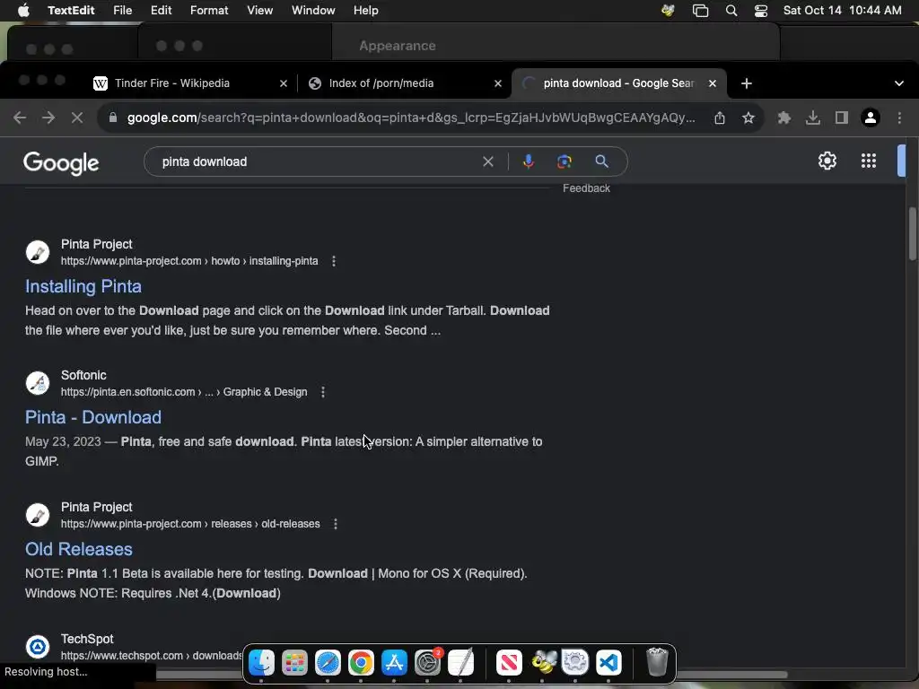Open the Window menu
The width and height of the screenshot is (919, 689).
(313, 11)
